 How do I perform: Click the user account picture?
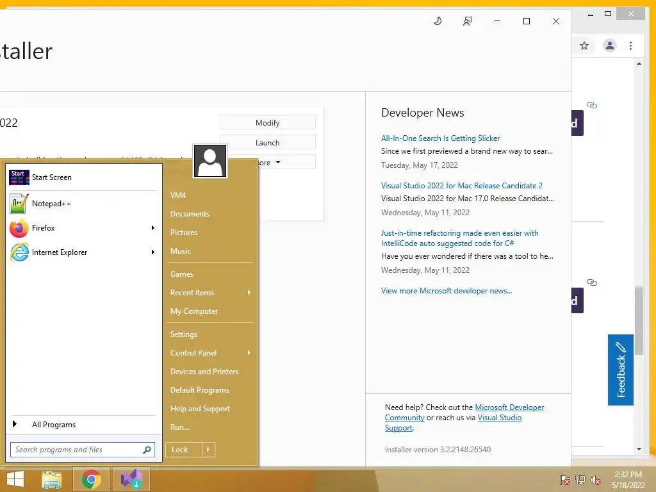click(210, 161)
